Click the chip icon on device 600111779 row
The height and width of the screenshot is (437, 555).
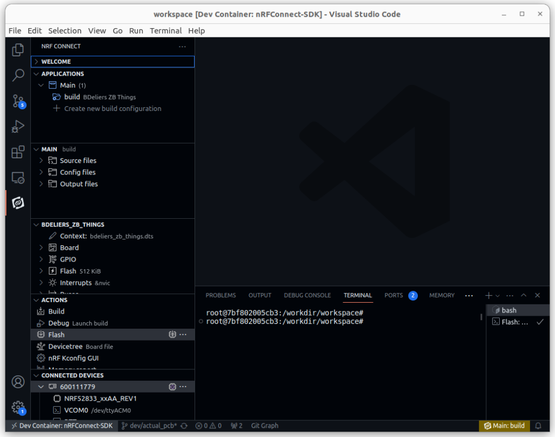click(172, 387)
